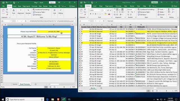This screenshot has height=101, width=180.
Task: Open Name Box dropdown in Vlog 1 window
Action: tap(11, 21)
